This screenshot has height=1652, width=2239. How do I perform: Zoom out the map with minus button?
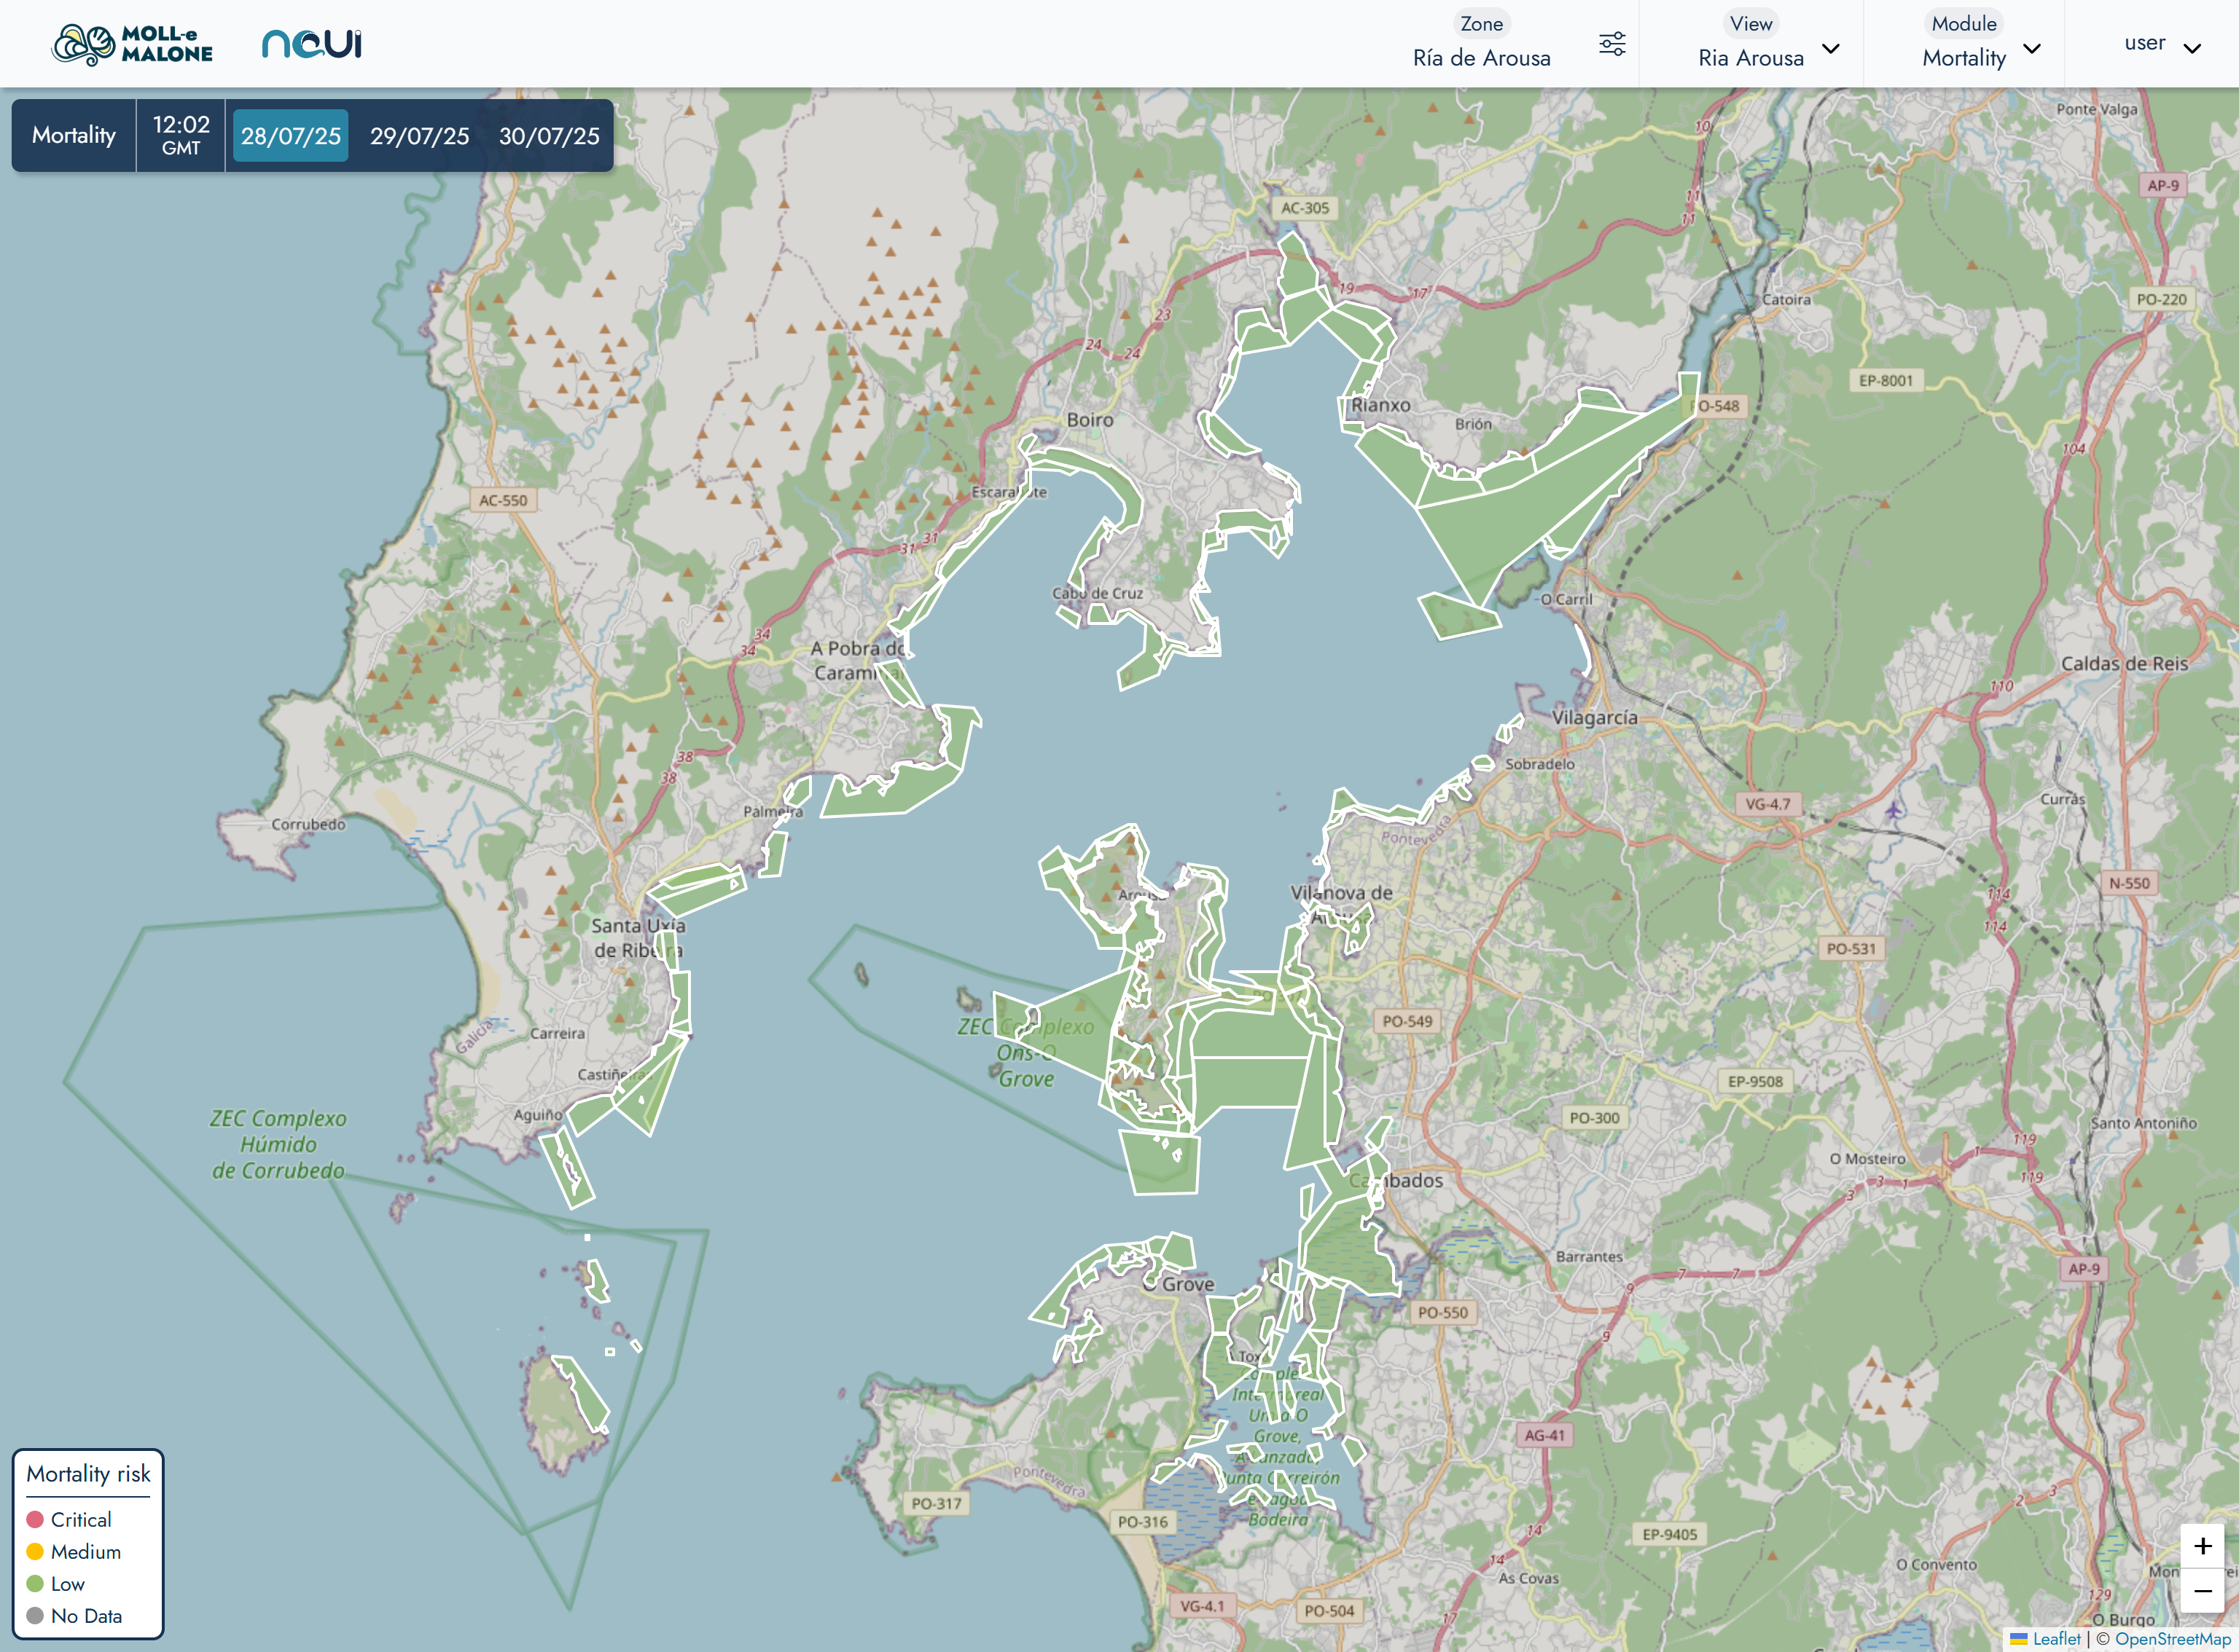[x=2202, y=1591]
